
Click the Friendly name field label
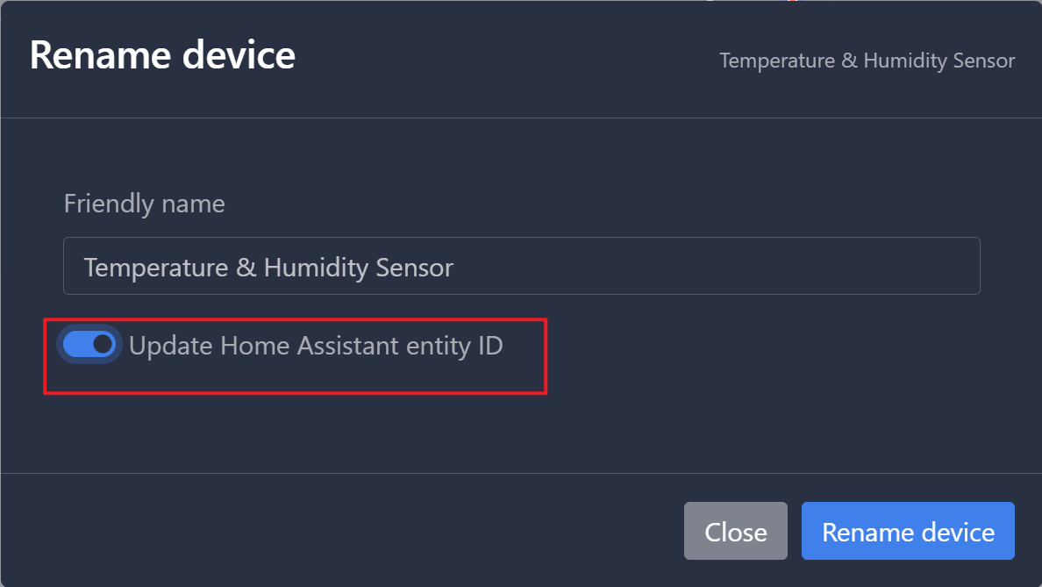[x=144, y=204]
